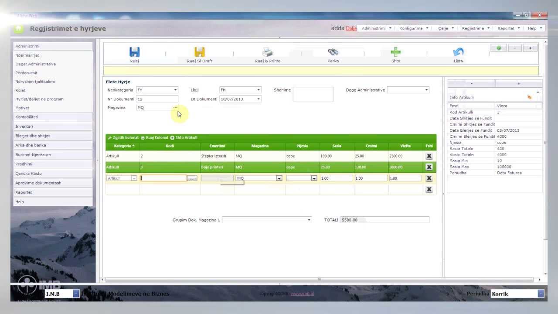Click Ruaj Kolonat in grid header
The image size is (558, 314).
coord(155,137)
